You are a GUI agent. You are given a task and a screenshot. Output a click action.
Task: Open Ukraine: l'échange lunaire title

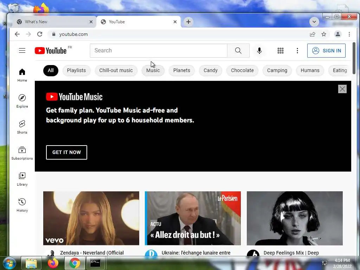196,253
